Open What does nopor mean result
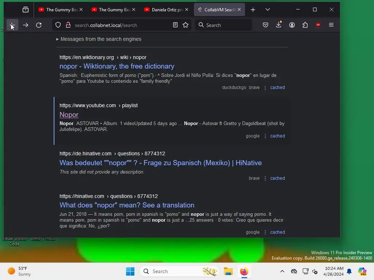This screenshot has width=374, height=280. (127, 205)
